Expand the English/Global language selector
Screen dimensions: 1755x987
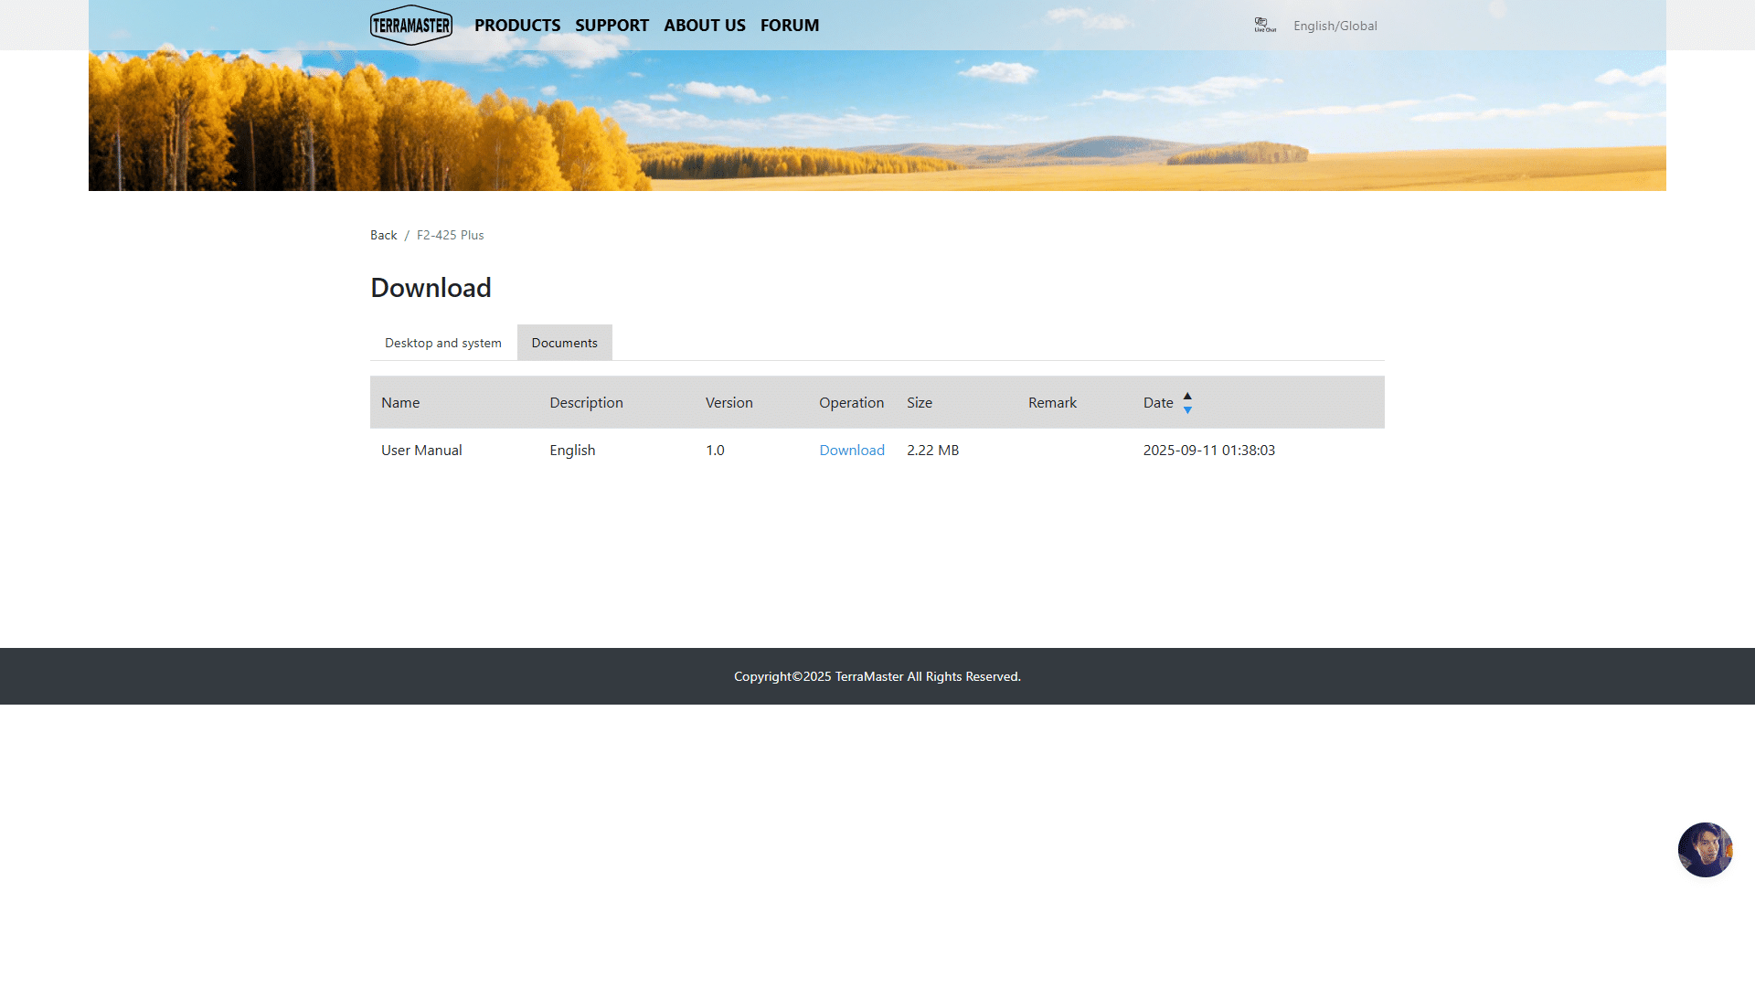pos(1335,26)
